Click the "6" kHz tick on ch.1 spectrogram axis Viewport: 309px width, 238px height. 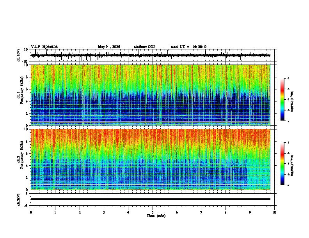coord(27,89)
